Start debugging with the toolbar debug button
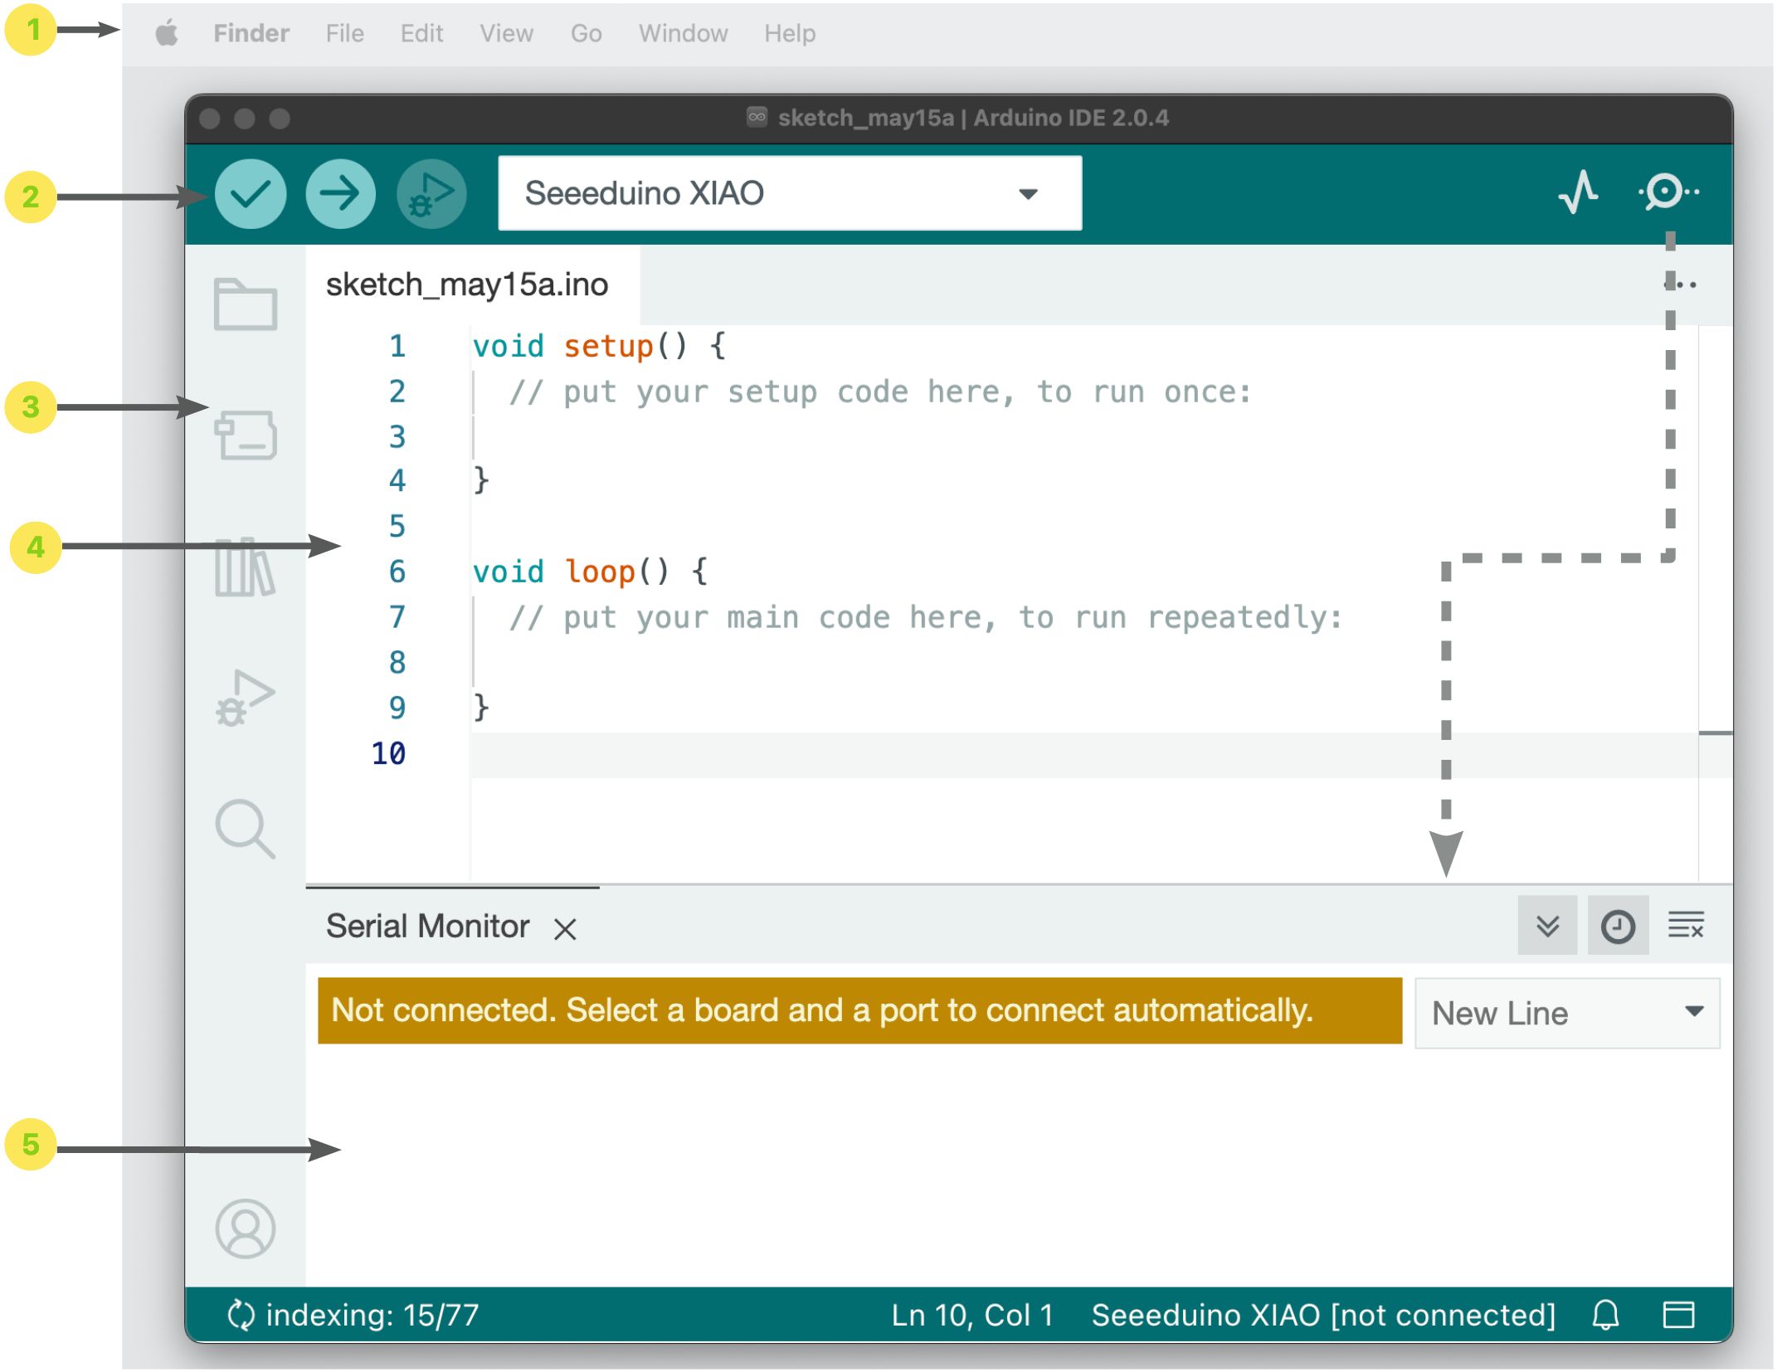 click(x=431, y=194)
